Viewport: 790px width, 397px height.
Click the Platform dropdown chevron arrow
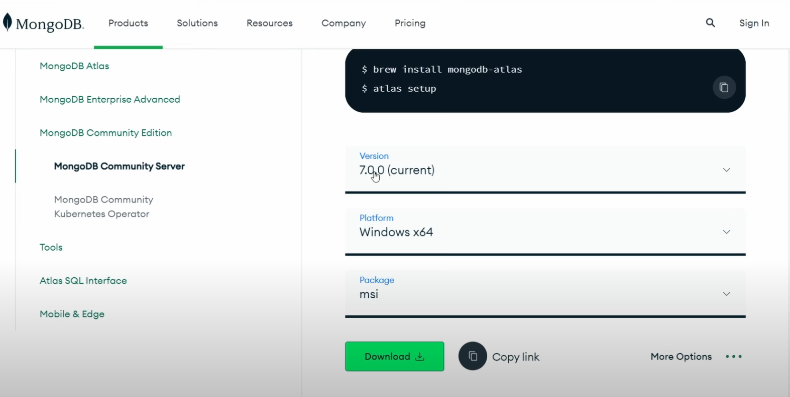pos(726,232)
